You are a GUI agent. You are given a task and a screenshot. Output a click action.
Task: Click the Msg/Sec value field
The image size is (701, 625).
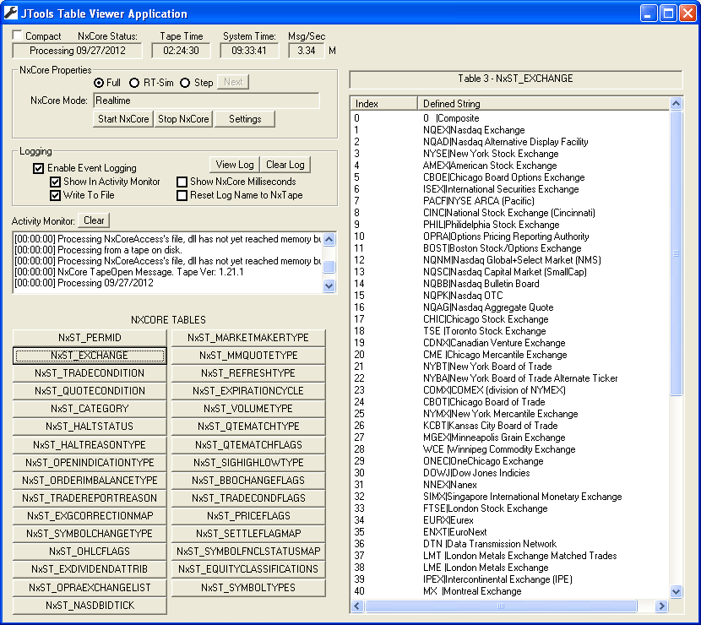click(307, 51)
